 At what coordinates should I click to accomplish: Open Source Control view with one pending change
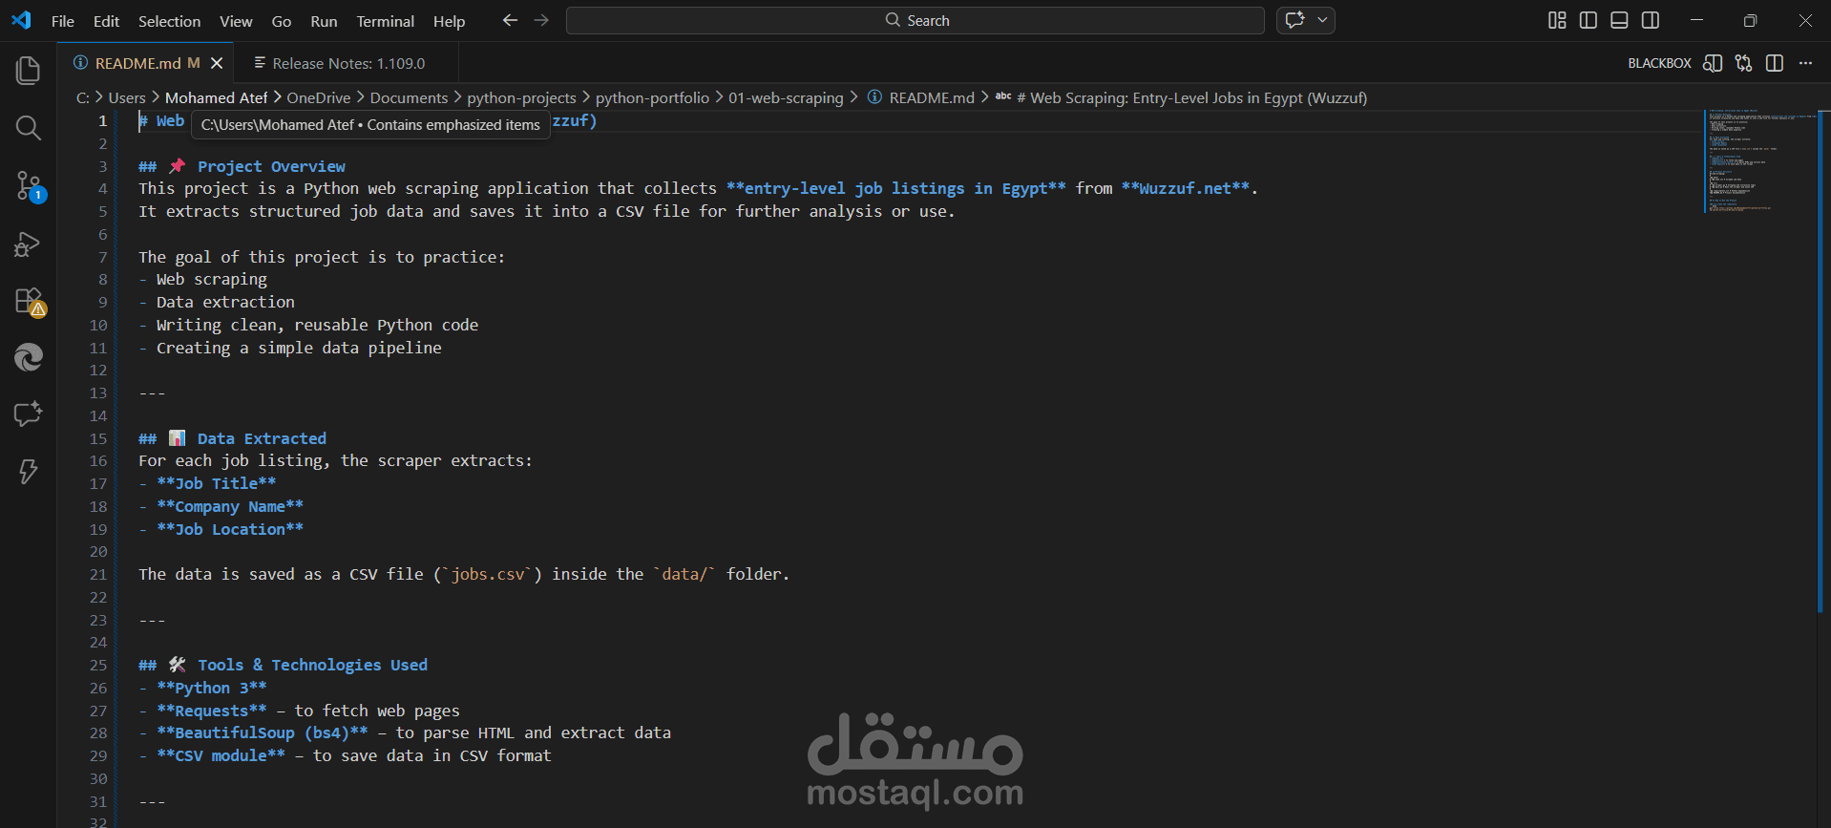[x=29, y=185]
